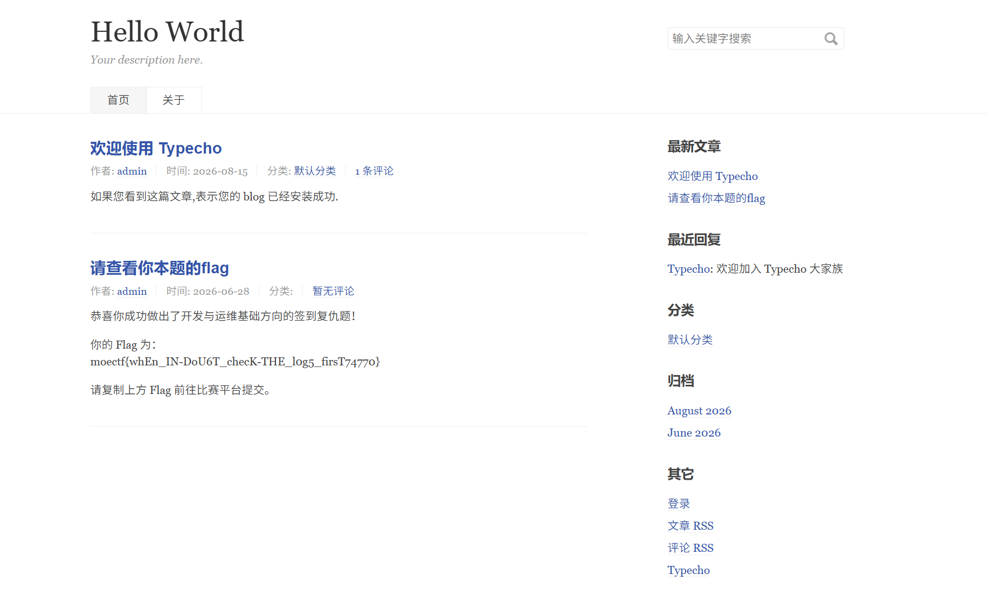Open 欢迎使用 Typecho under 最新文章 sidebar
988x616 pixels.
point(713,176)
